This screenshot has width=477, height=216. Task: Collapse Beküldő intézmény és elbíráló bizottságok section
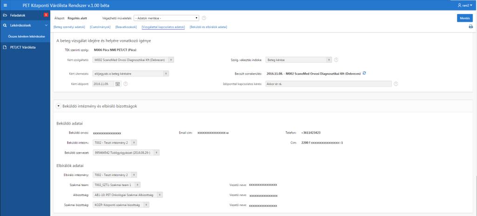58,106
